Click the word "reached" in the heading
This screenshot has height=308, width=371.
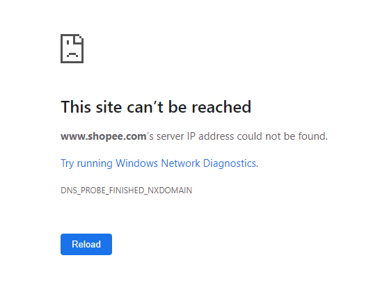[221, 107]
